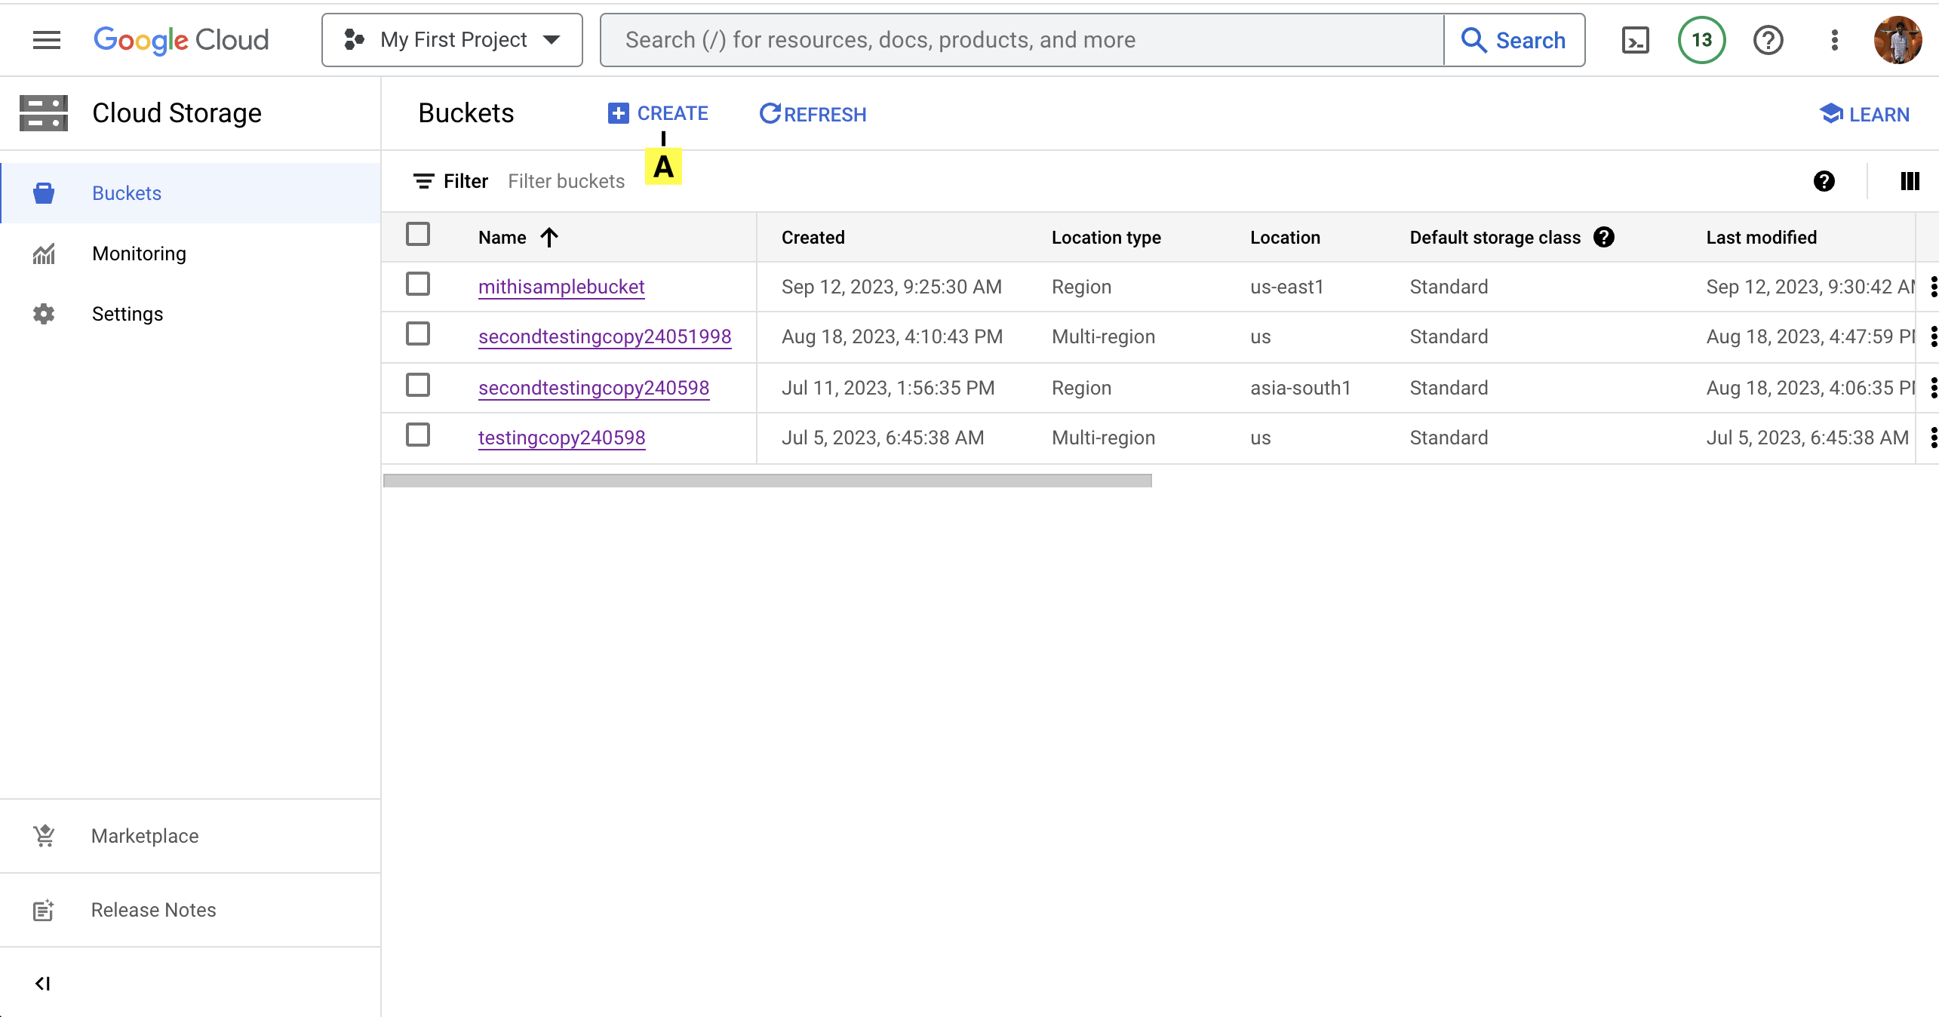
Task: Open the main navigation hamburger menu
Action: [46, 40]
